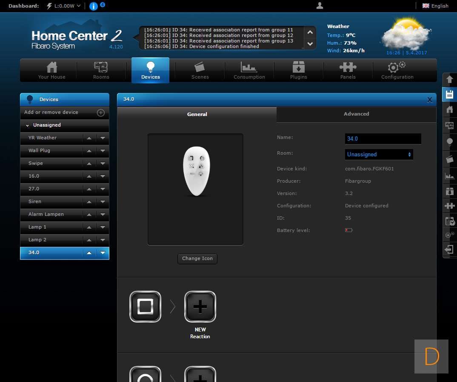This screenshot has height=382, width=457.
Task: Move device 34.0 down
Action: (103, 253)
